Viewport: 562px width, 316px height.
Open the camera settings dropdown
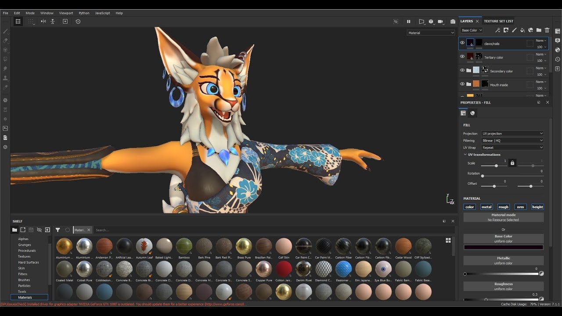[441, 21]
